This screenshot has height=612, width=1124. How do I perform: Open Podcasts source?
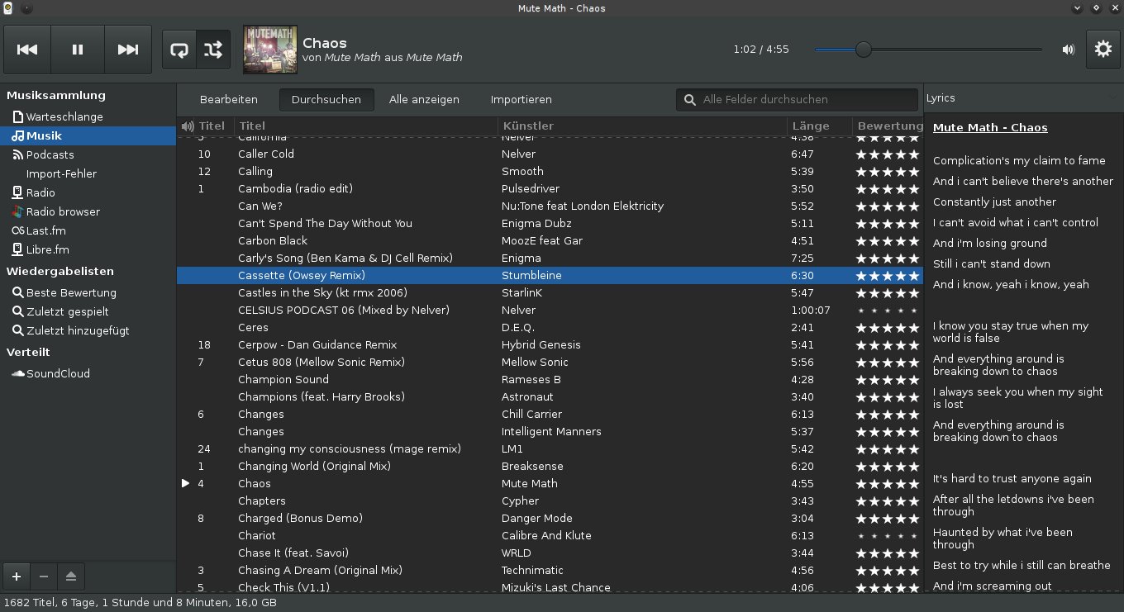pos(88,155)
